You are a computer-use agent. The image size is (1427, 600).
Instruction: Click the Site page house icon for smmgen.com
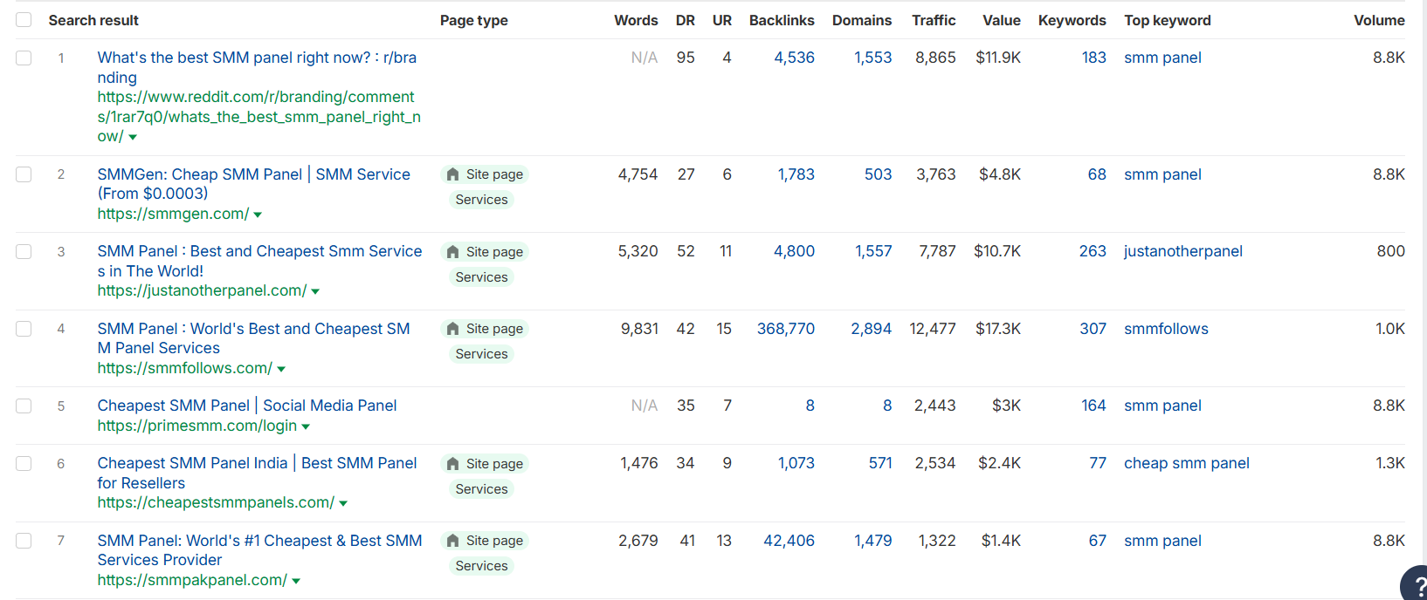[452, 174]
